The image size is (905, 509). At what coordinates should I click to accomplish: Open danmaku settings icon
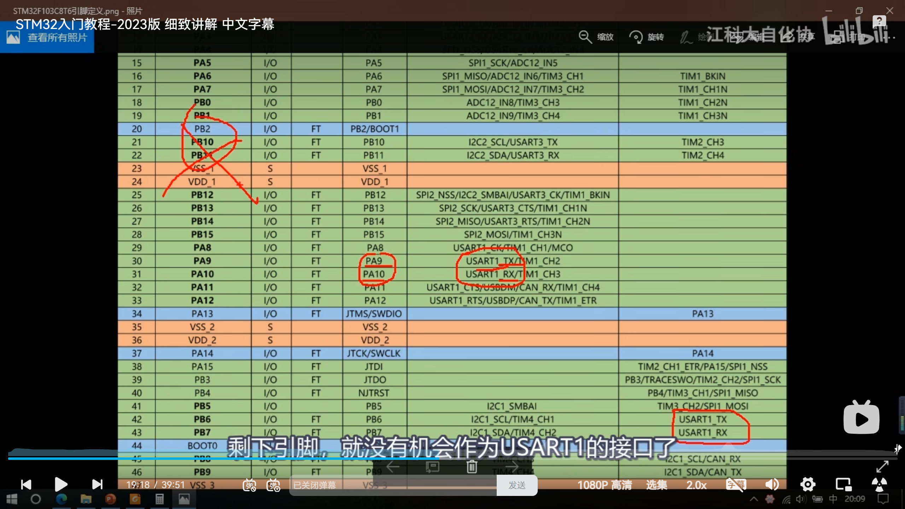pyautogui.click(x=273, y=485)
